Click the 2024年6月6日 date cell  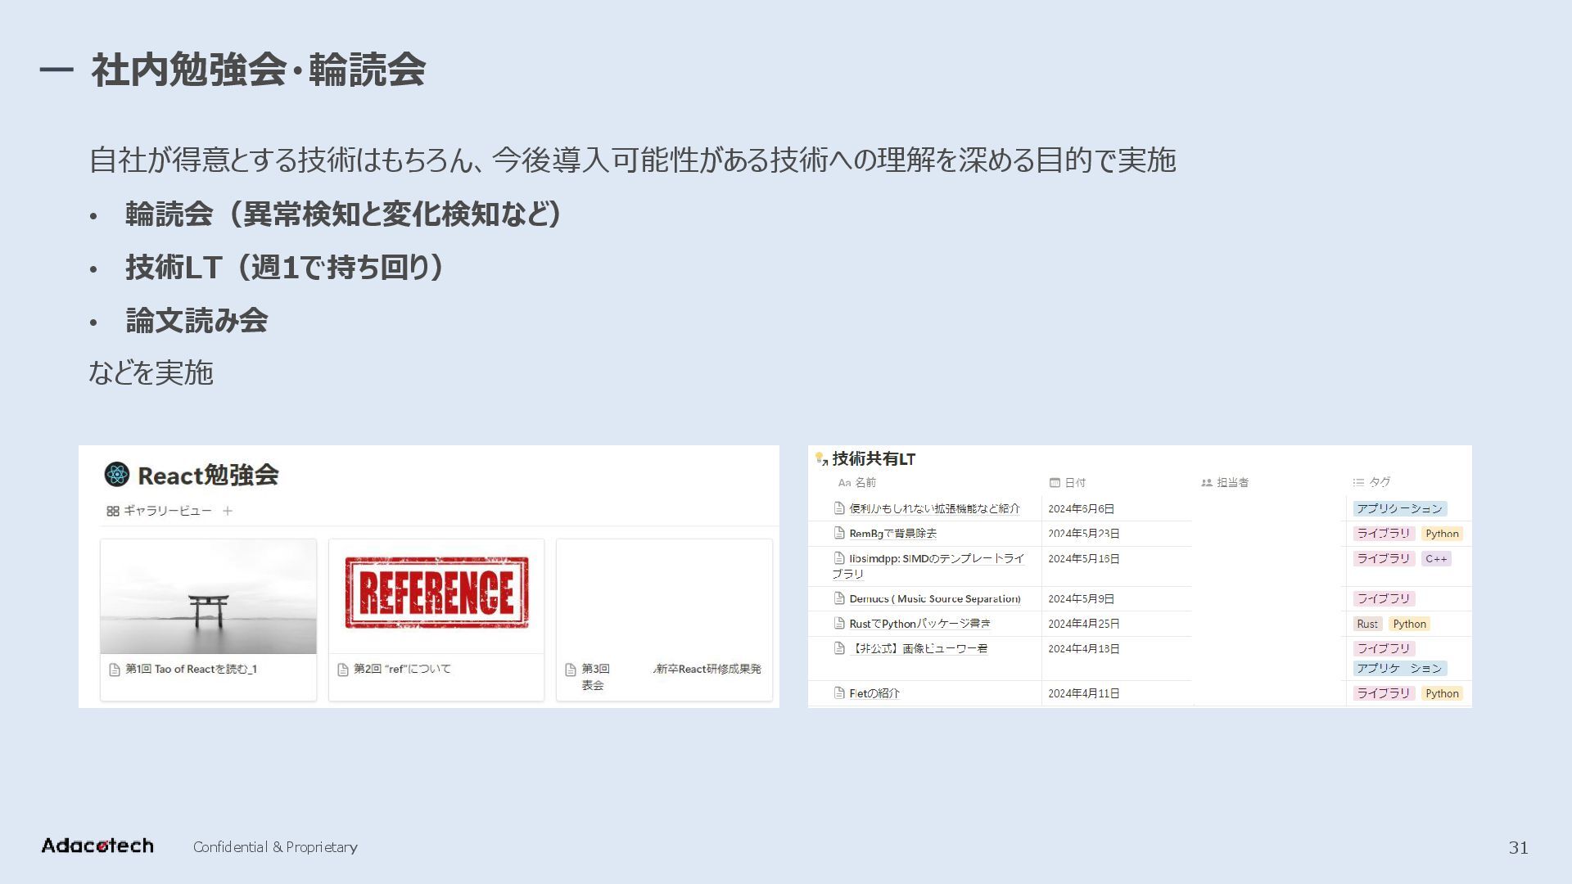click(x=1081, y=508)
